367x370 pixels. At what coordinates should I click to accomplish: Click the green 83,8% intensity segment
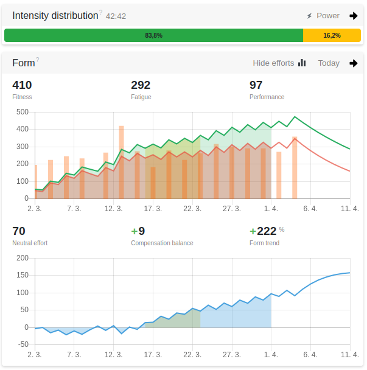point(153,35)
